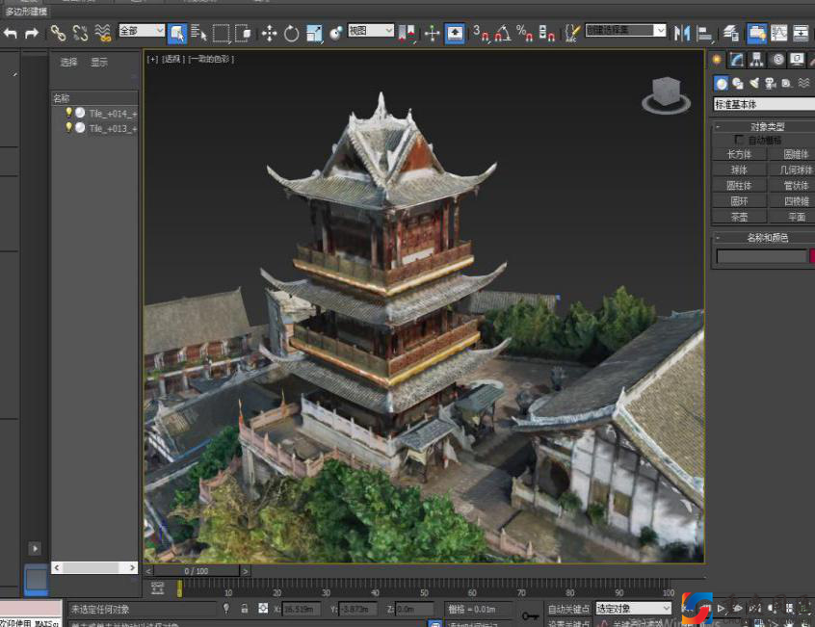
Task: Switch to the Motion command panel tab
Action: [x=777, y=60]
